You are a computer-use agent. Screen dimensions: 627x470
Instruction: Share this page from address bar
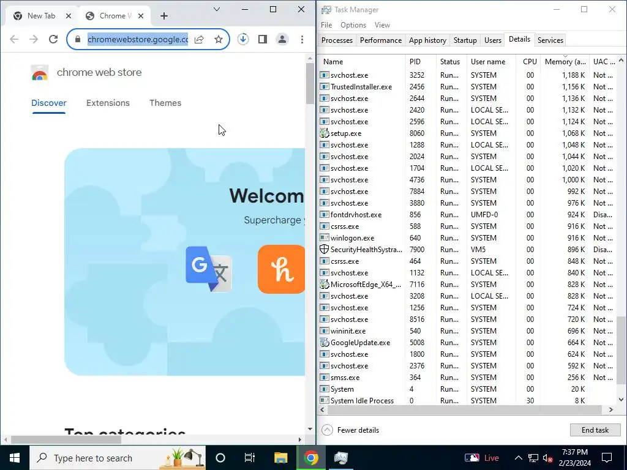(x=199, y=39)
